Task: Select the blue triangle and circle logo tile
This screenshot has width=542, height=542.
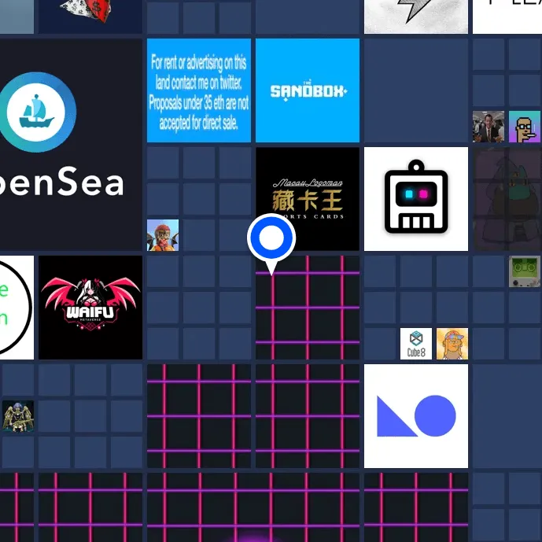Action: pos(416,416)
